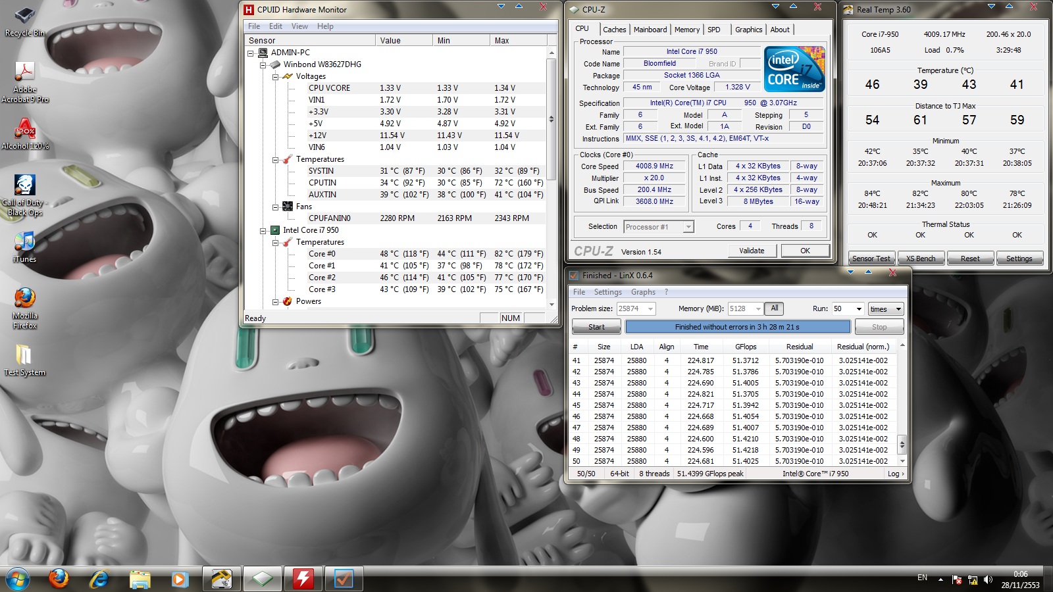Click the XS Bench button in Real Temp
The width and height of the screenshot is (1053, 592).
(x=920, y=259)
